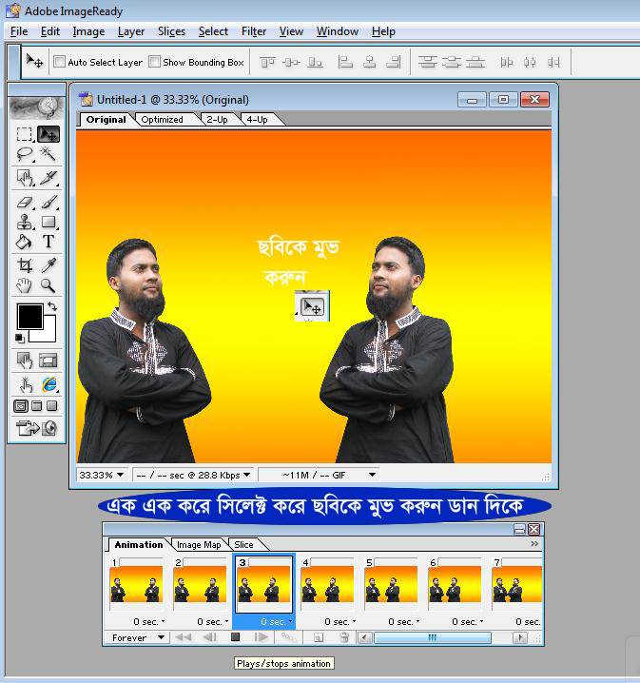Select the Magic Wand tool

(48, 154)
